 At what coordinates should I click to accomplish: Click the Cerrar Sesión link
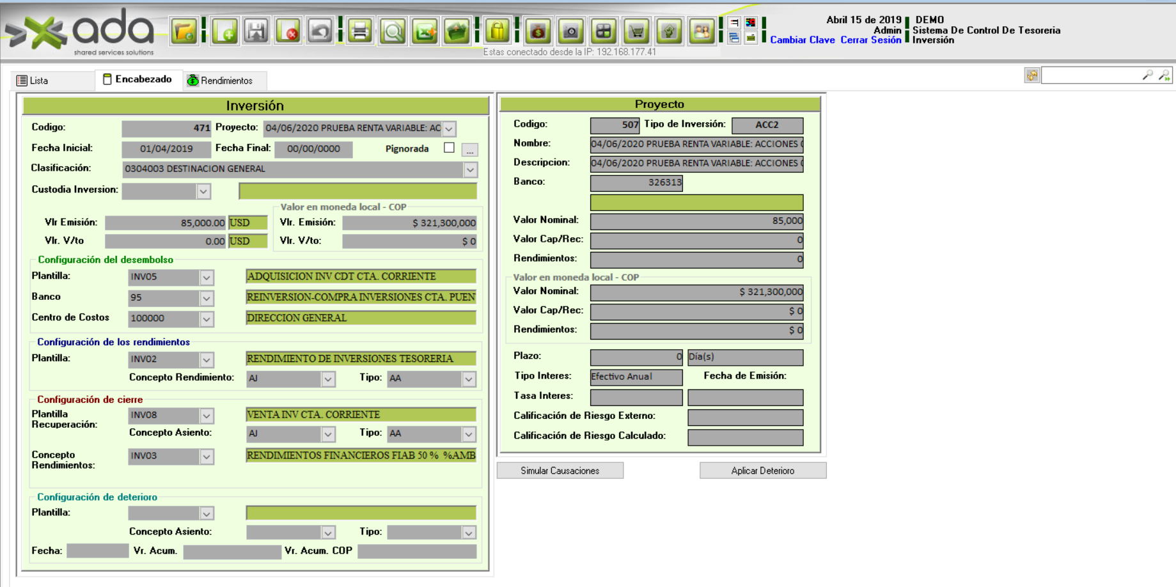[870, 40]
